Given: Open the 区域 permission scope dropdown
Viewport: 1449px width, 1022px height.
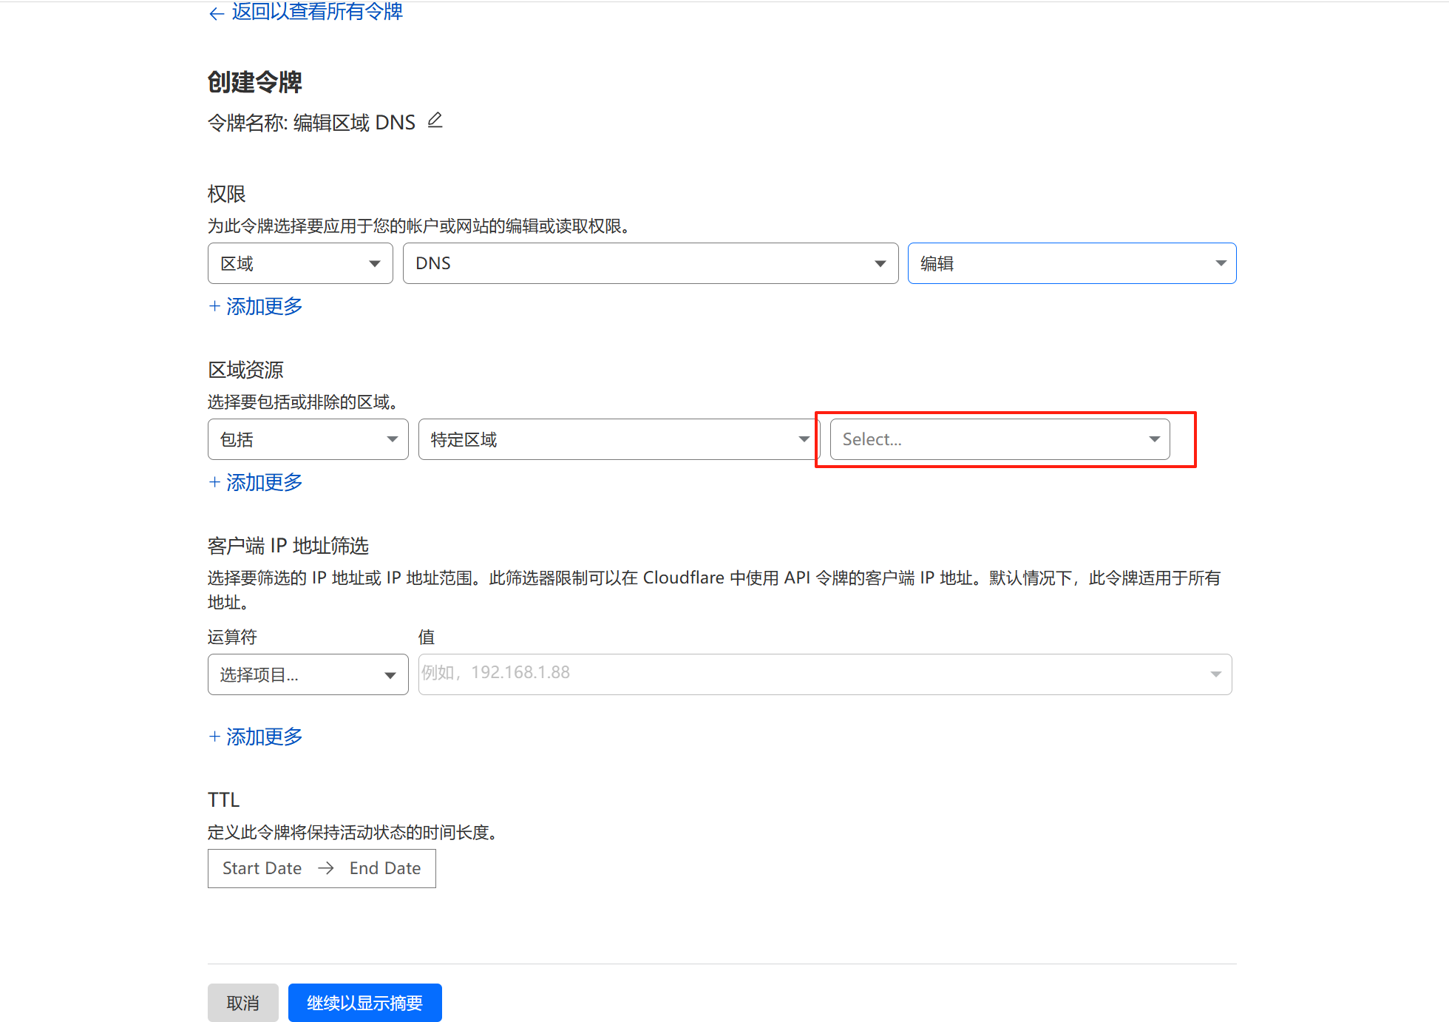Looking at the screenshot, I should coord(300,263).
